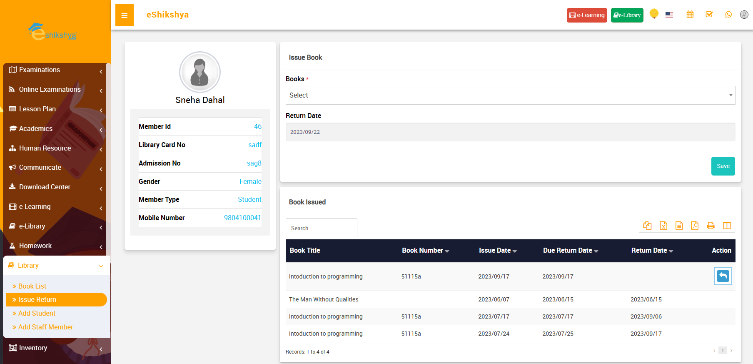The height and width of the screenshot is (364, 753).
Task: Open the Books select dropdown
Action: pyautogui.click(x=510, y=95)
